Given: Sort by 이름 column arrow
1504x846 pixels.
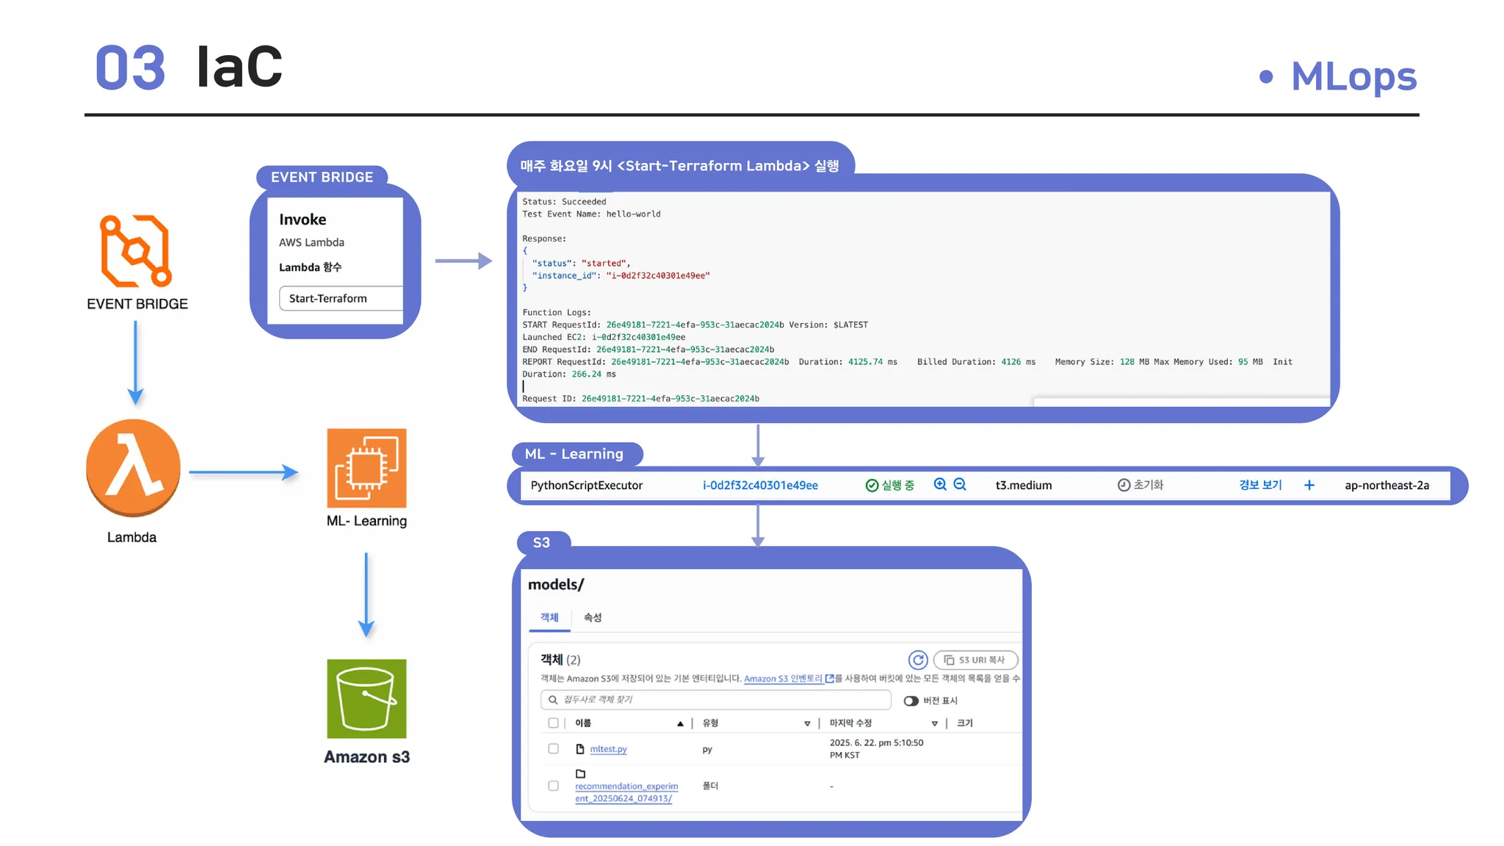Looking at the screenshot, I should [x=680, y=723].
